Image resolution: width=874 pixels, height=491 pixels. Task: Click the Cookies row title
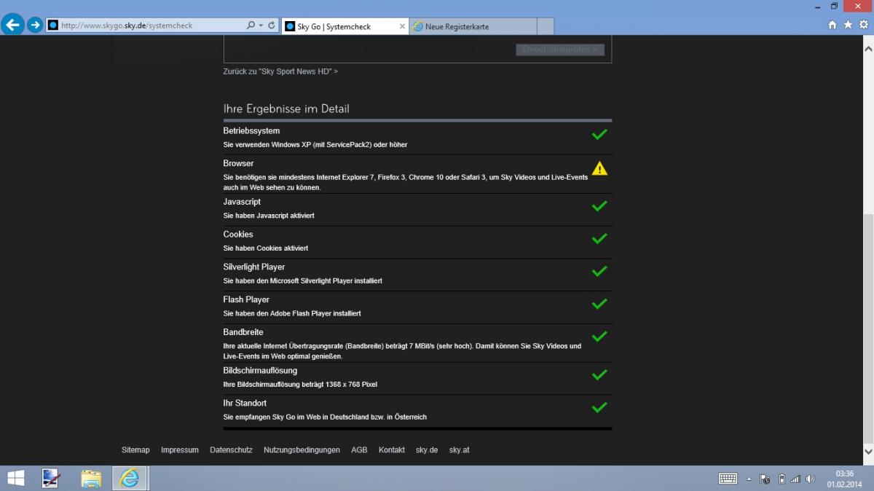[x=238, y=235]
